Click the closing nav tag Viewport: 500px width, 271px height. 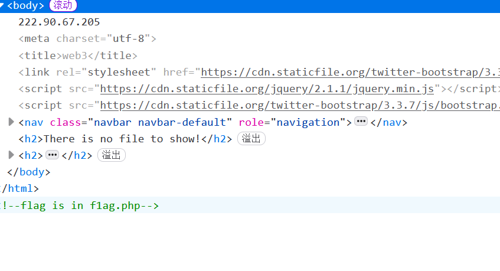[x=388, y=122]
